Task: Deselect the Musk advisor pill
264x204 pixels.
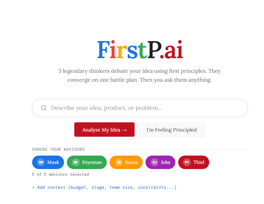Action: point(48,162)
